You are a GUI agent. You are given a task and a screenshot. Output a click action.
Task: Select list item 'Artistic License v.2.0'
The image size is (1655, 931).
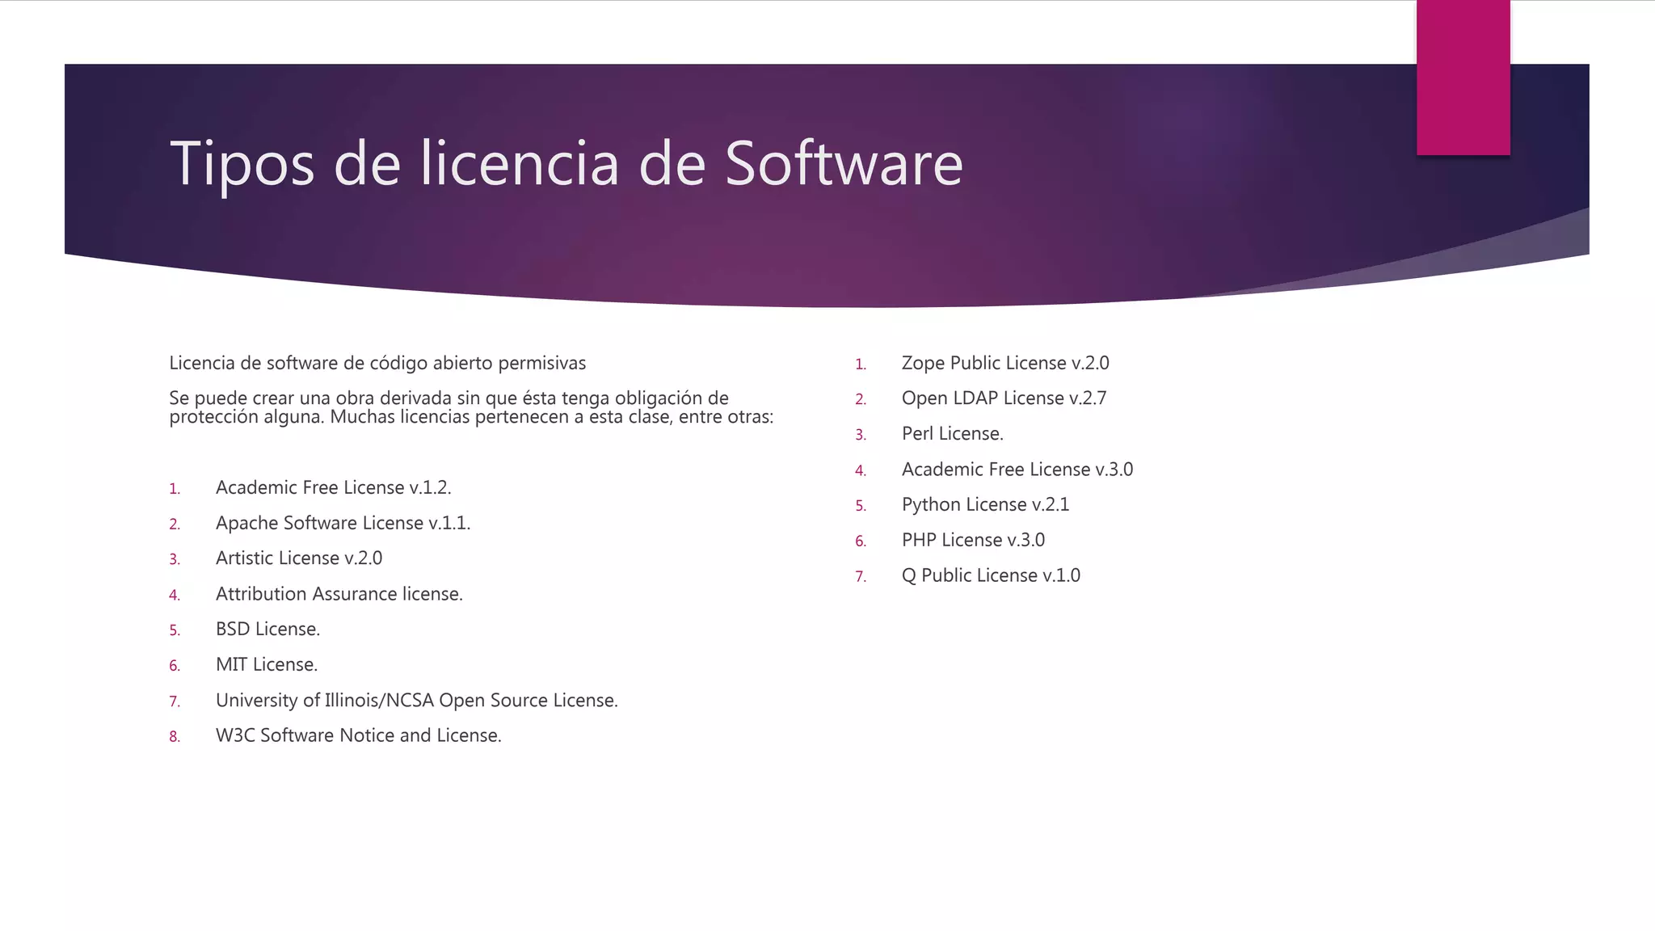[x=299, y=558]
